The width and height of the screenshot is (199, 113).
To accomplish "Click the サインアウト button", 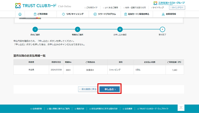I will click(177, 8).
